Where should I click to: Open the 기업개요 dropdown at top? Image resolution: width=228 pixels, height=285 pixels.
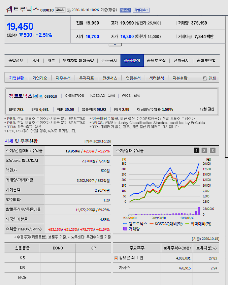(x=141, y=10)
